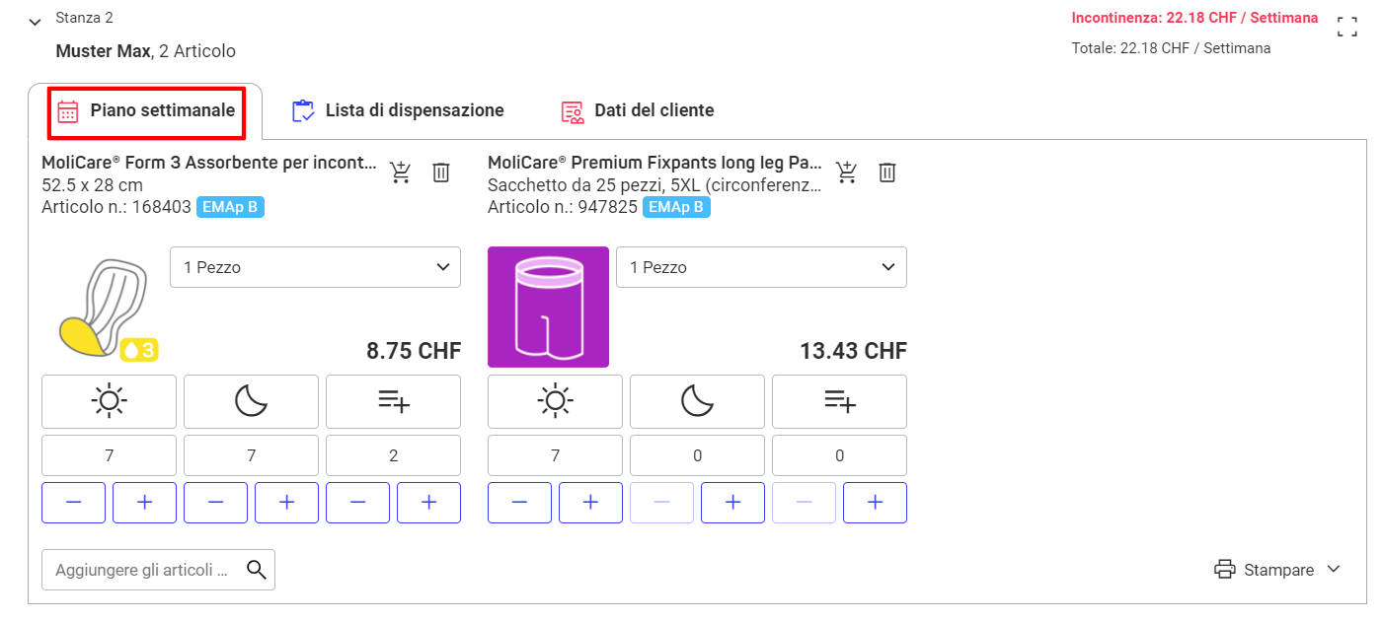Click Form 3 extra quantity field showing 2
The width and height of the screenshot is (1384, 621).
click(x=393, y=455)
